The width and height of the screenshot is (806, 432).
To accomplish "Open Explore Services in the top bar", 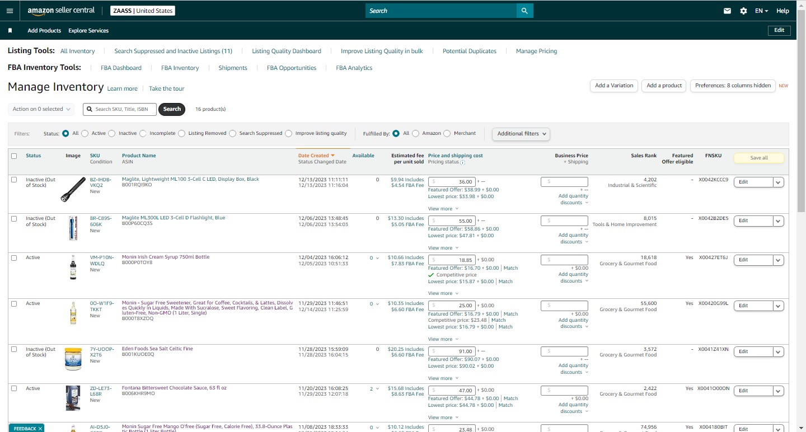I will pyautogui.click(x=88, y=31).
